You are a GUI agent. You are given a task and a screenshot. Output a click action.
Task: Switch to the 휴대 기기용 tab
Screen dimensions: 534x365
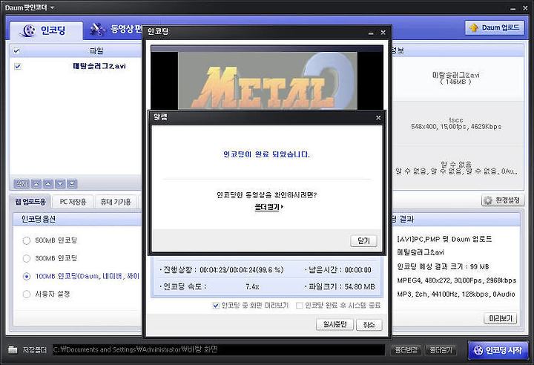pyautogui.click(x=116, y=202)
